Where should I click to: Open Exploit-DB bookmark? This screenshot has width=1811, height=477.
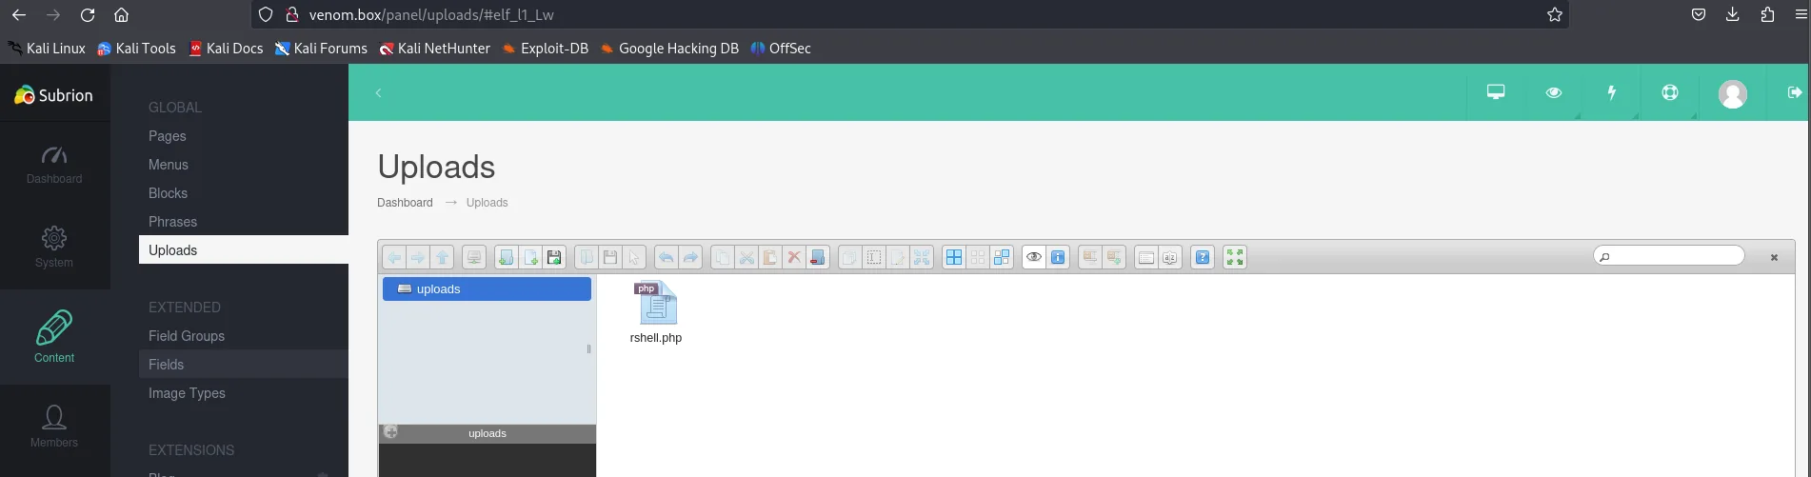[x=546, y=49]
